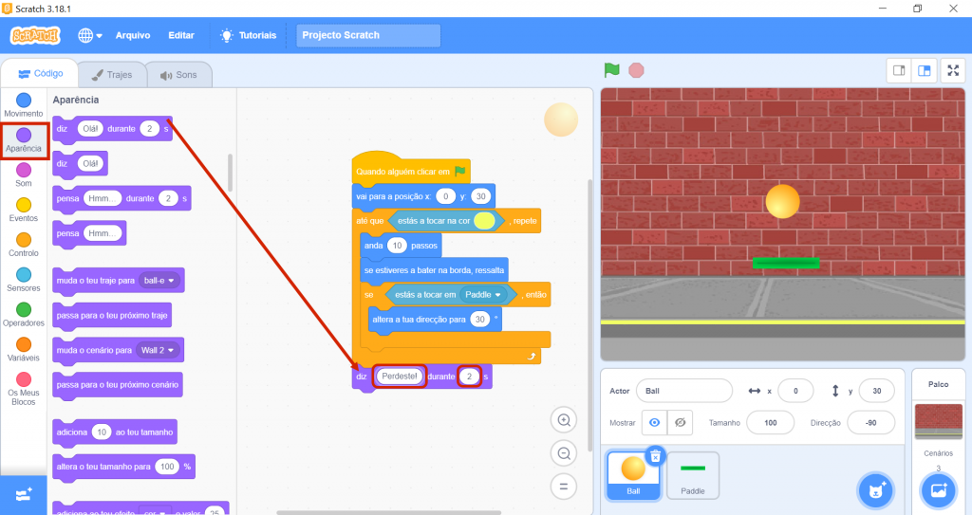
Task: Select the Movimento block category
Action: (24, 104)
